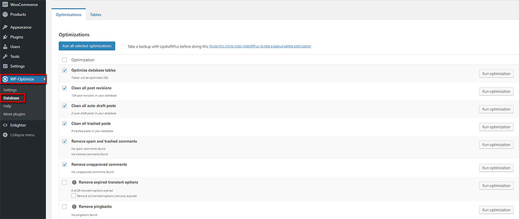Click the Plugins plug icon

(5, 37)
